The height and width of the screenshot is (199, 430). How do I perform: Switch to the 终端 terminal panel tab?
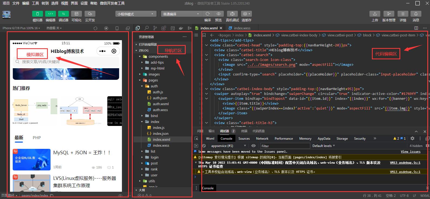click(x=244, y=131)
